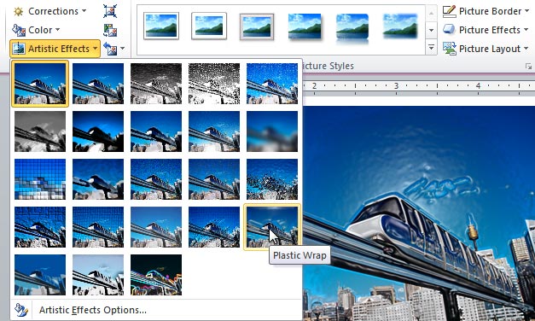535x321 pixels.
Task: Apply the Glass artistic effect
Action: pos(272,179)
